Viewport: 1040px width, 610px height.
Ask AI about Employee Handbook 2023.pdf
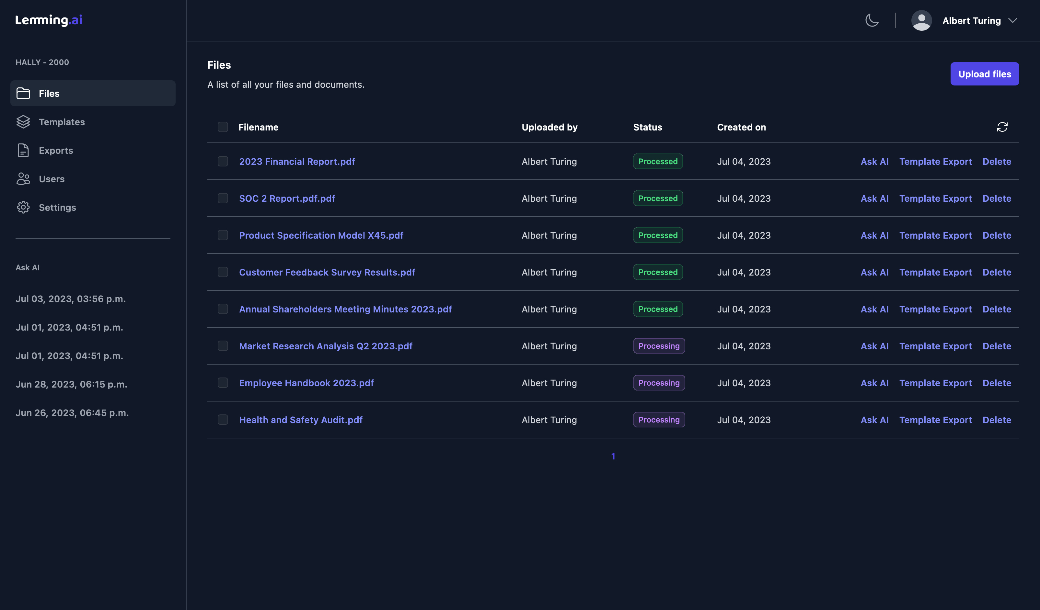(x=874, y=383)
